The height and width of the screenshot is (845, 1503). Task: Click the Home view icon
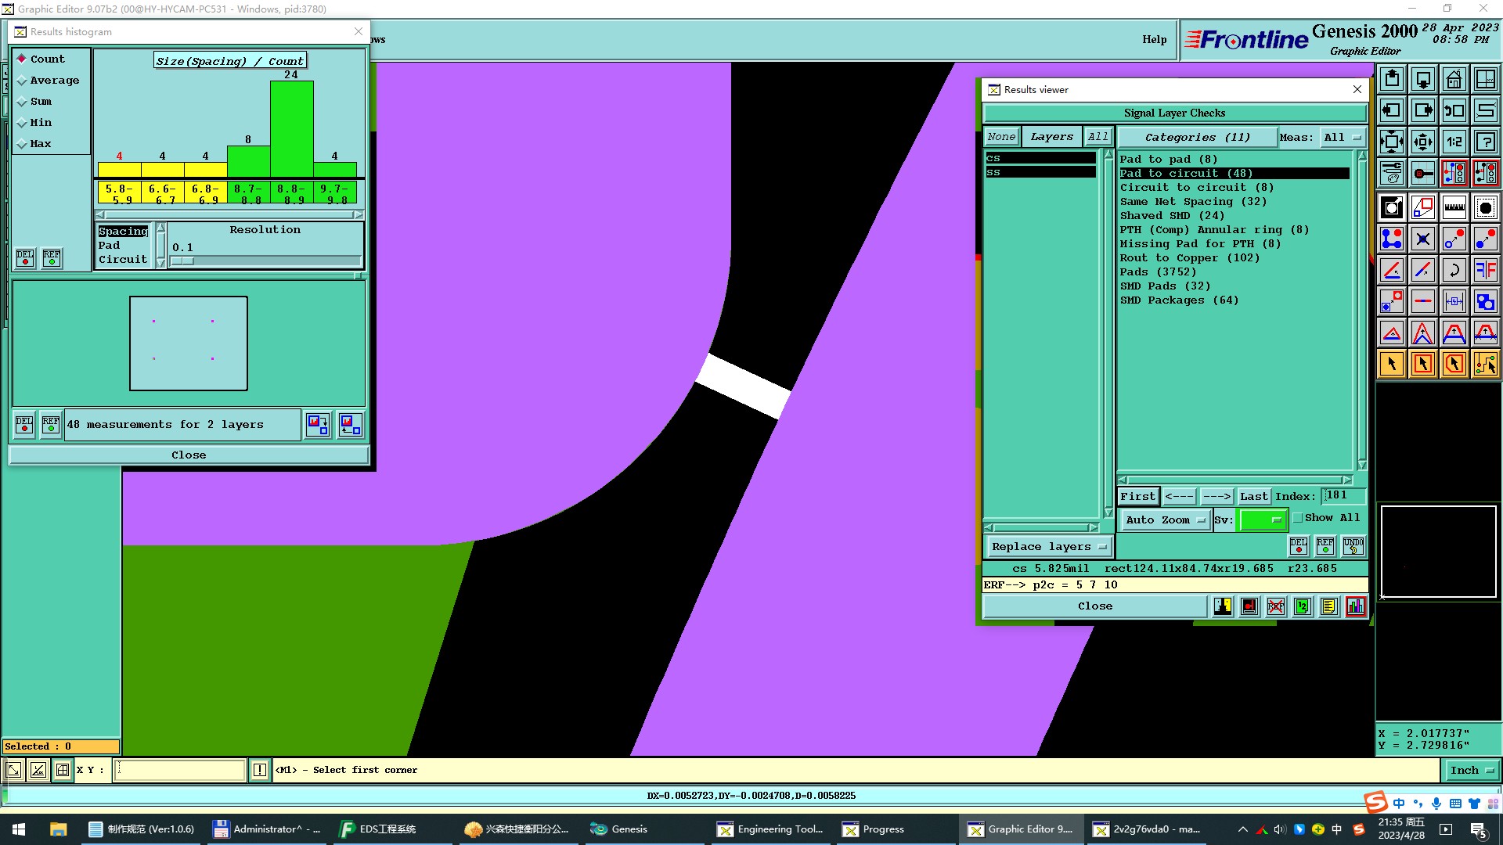(x=1454, y=80)
